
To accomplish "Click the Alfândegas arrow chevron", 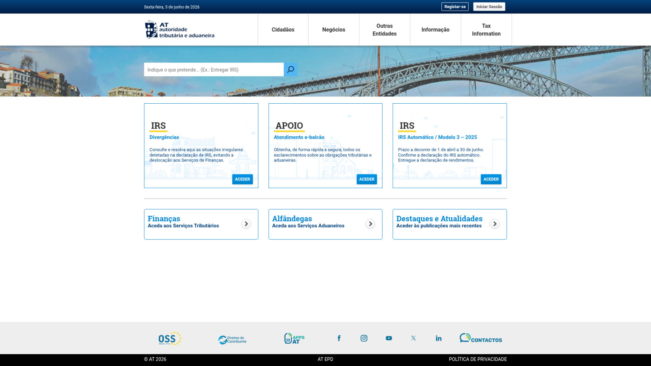I will pyautogui.click(x=370, y=224).
